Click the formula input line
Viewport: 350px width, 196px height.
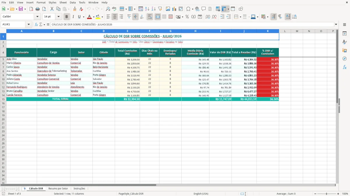click(x=192, y=24)
